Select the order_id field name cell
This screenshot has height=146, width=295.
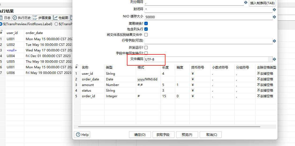pos(92,96)
